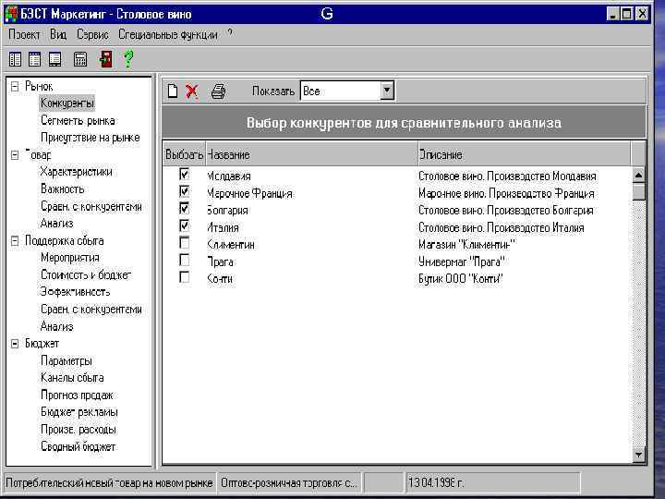Image resolution: width=665 pixels, height=499 pixels.
Task: Open the Показать dropdown showing Все
Action: (387, 91)
